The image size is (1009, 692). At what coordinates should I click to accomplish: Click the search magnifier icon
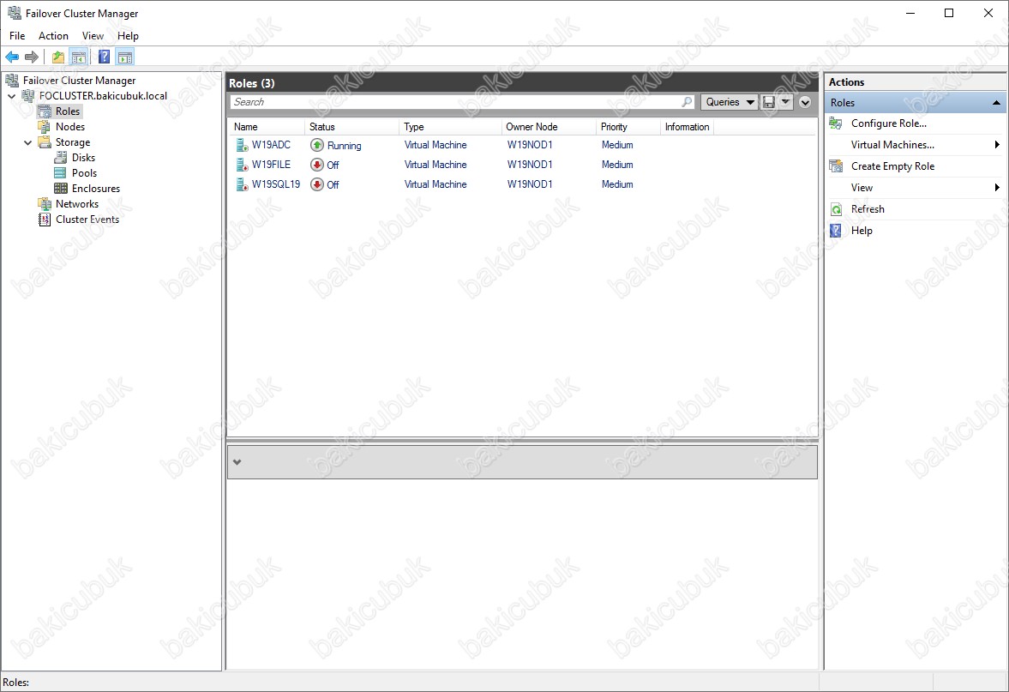pyautogui.click(x=687, y=102)
